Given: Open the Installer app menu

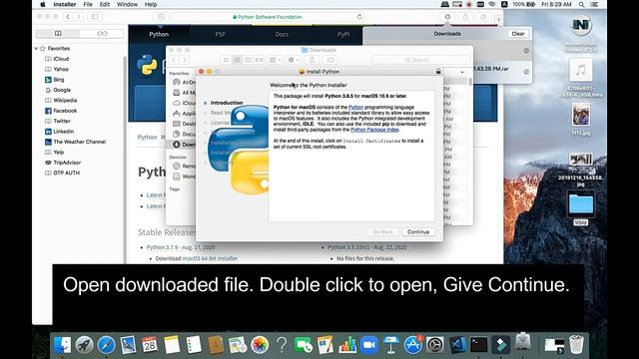Looking at the screenshot, I should [65, 4].
